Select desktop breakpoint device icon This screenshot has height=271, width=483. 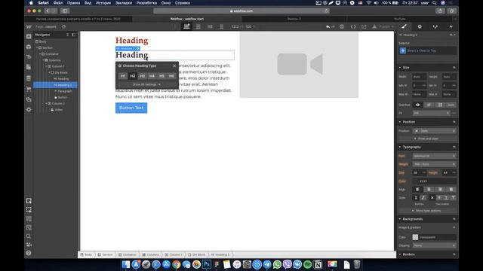pyautogui.click(x=186, y=27)
